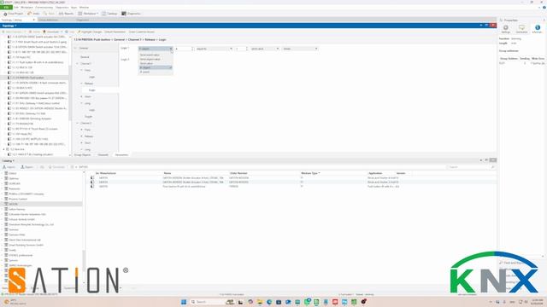This screenshot has height=307, width=547.
Task: Click the Redo toolbar icon
Action: coord(45,14)
